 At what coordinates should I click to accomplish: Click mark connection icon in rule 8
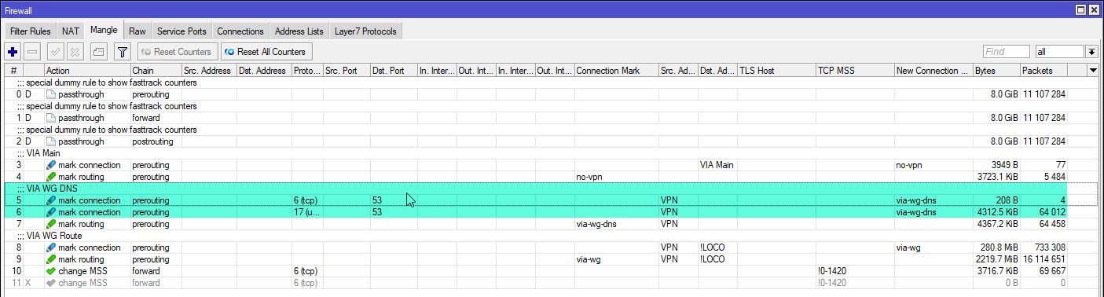point(51,247)
